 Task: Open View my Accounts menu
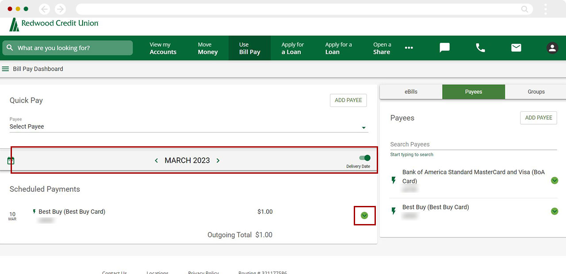163,48
